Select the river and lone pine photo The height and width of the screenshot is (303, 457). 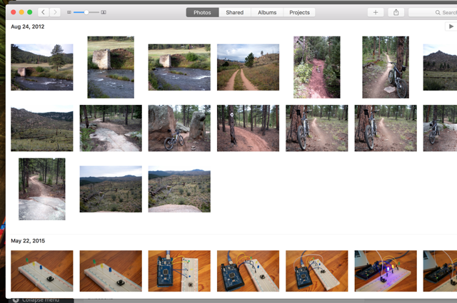tap(42, 67)
